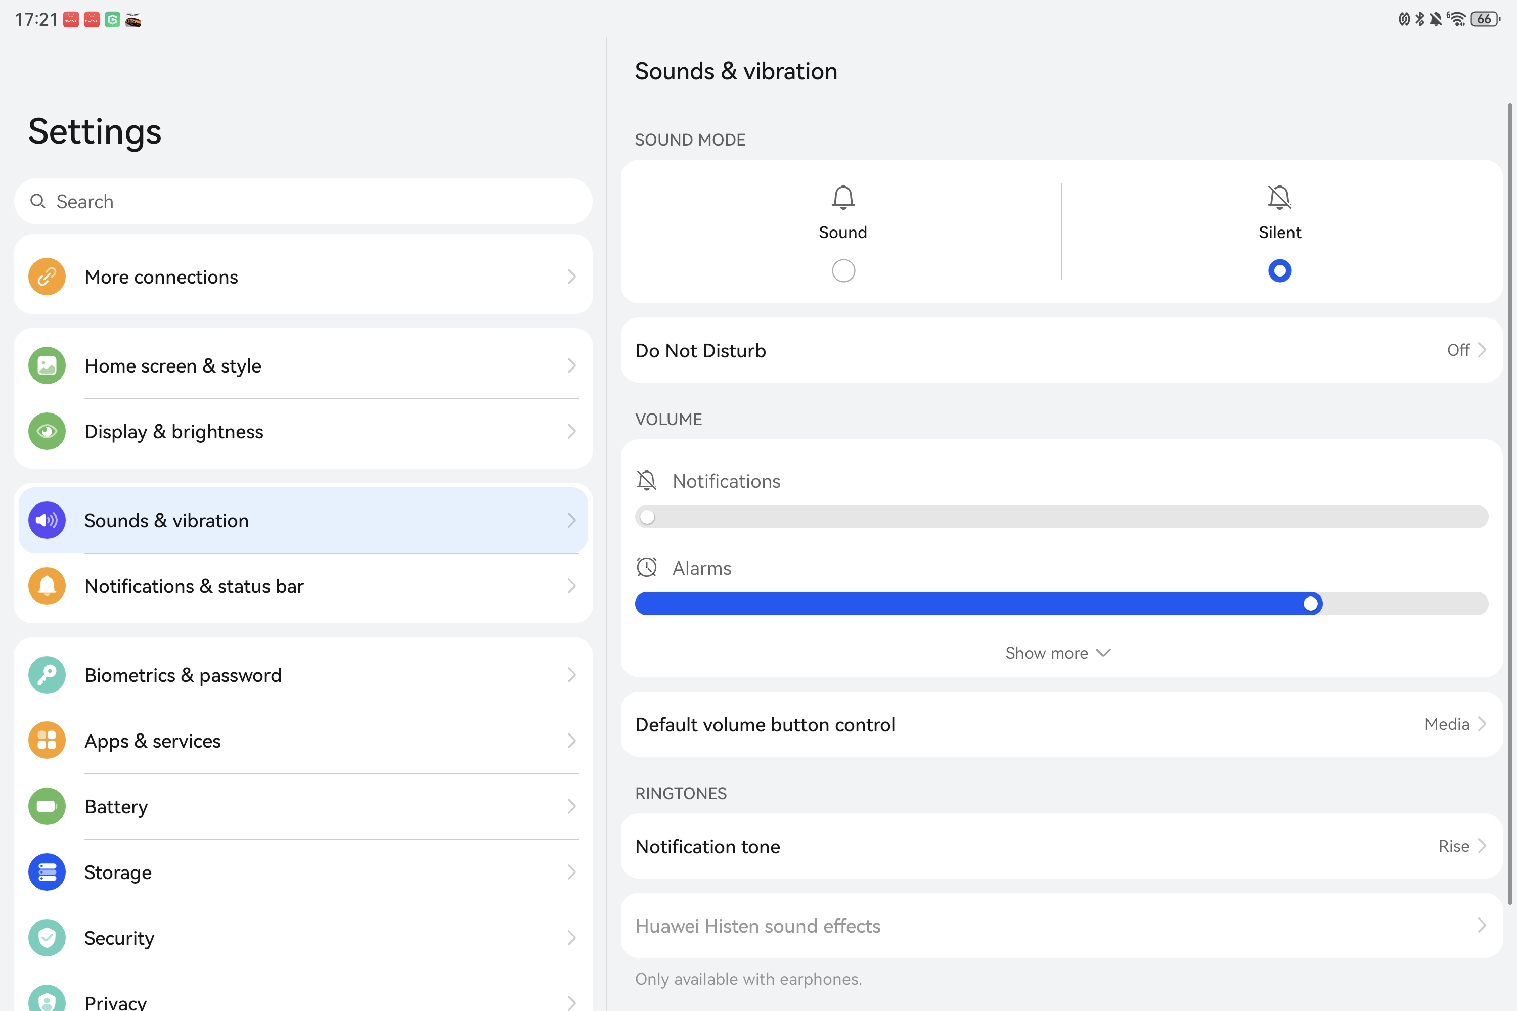Open Huawei Histen sound effects
The width and height of the screenshot is (1517, 1011).
(x=1061, y=926)
